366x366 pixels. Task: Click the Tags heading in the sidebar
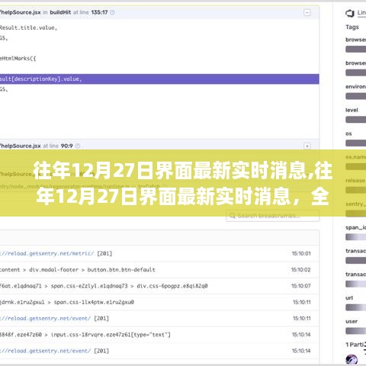click(x=352, y=27)
